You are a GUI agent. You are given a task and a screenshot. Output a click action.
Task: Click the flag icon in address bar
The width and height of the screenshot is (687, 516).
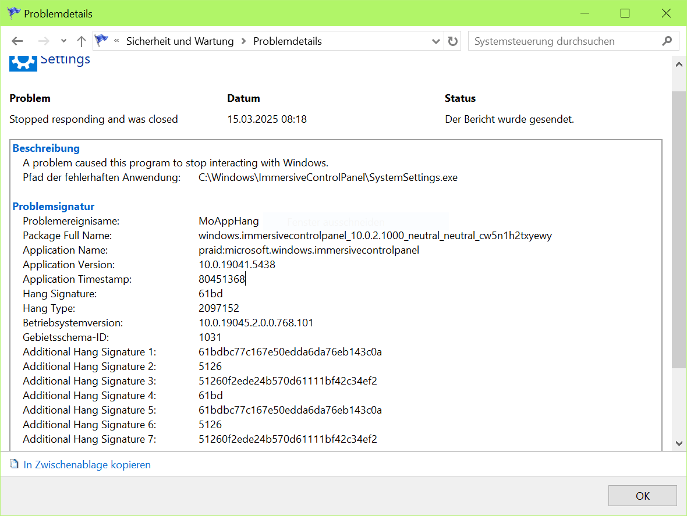pyautogui.click(x=101, y=41)
